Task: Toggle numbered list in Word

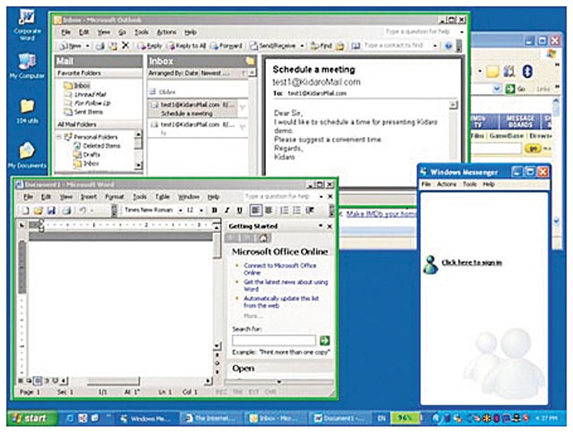Action: pyautogui.click(x=284, y=210)
